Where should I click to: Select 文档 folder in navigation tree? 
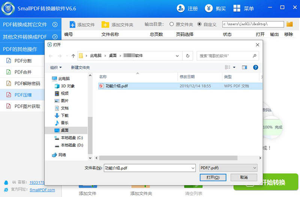(61, 108)
